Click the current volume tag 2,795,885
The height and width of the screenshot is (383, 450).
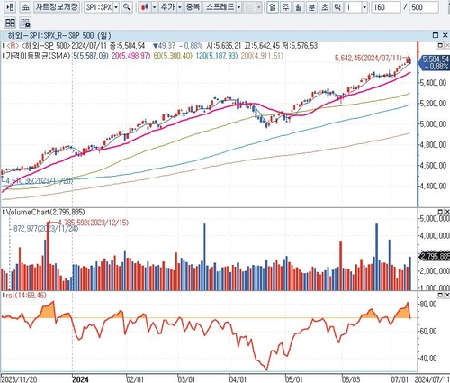[436, 256]
